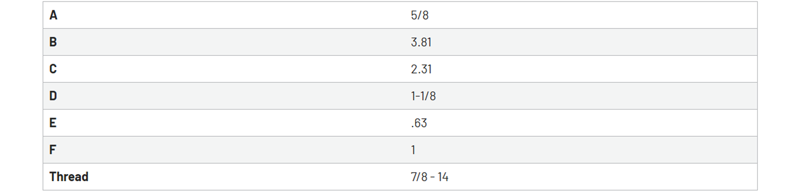Screen dimensions: 801x192
Task: Select the value 5/8 in row A
Action: (419, 15)
